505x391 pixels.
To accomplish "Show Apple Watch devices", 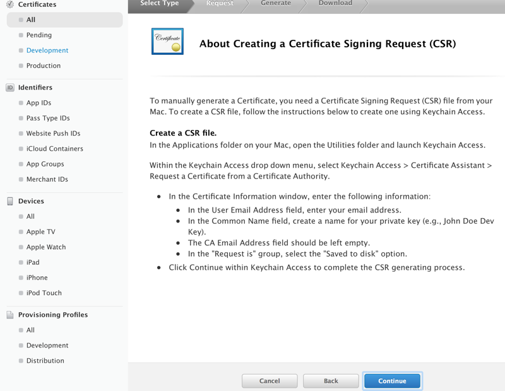I will click(46, 247).
